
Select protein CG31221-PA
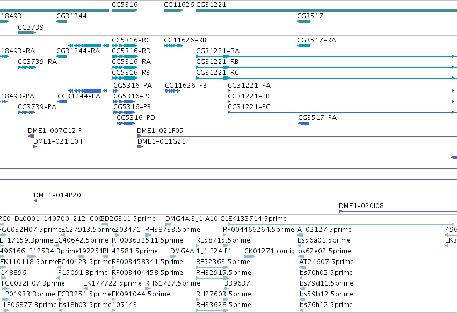point(249,86)
